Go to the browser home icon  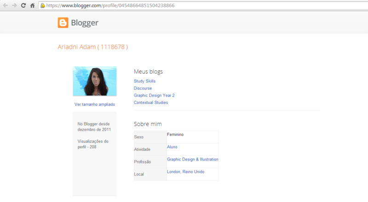click(32, 6)
